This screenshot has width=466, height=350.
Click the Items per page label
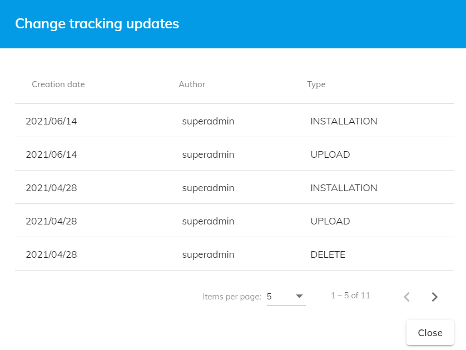pos(232,297)
